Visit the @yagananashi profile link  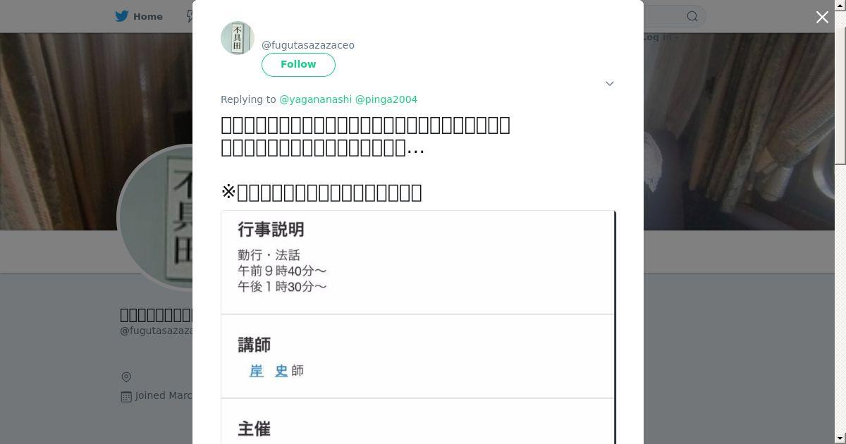coord(315,99)
